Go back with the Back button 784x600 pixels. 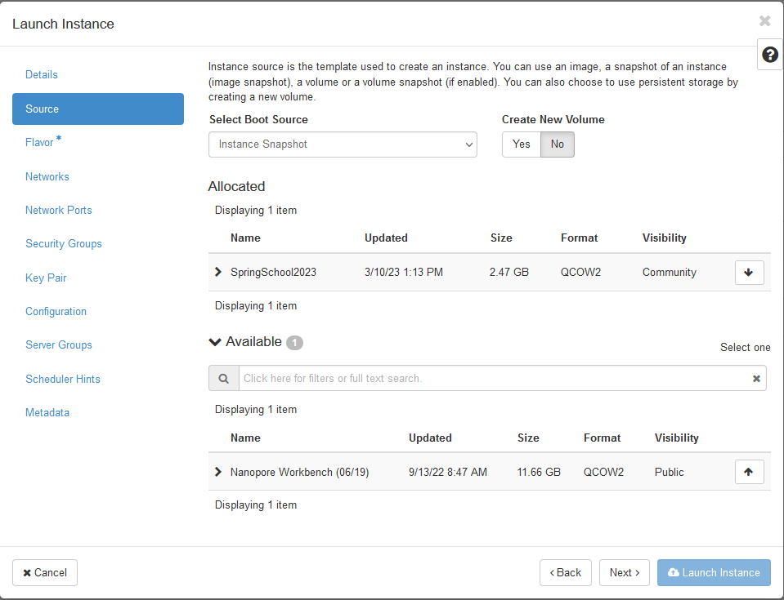pos(565,573)
